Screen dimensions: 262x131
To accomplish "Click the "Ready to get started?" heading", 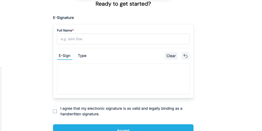I will pyautogui.click(x=123, y=4).
